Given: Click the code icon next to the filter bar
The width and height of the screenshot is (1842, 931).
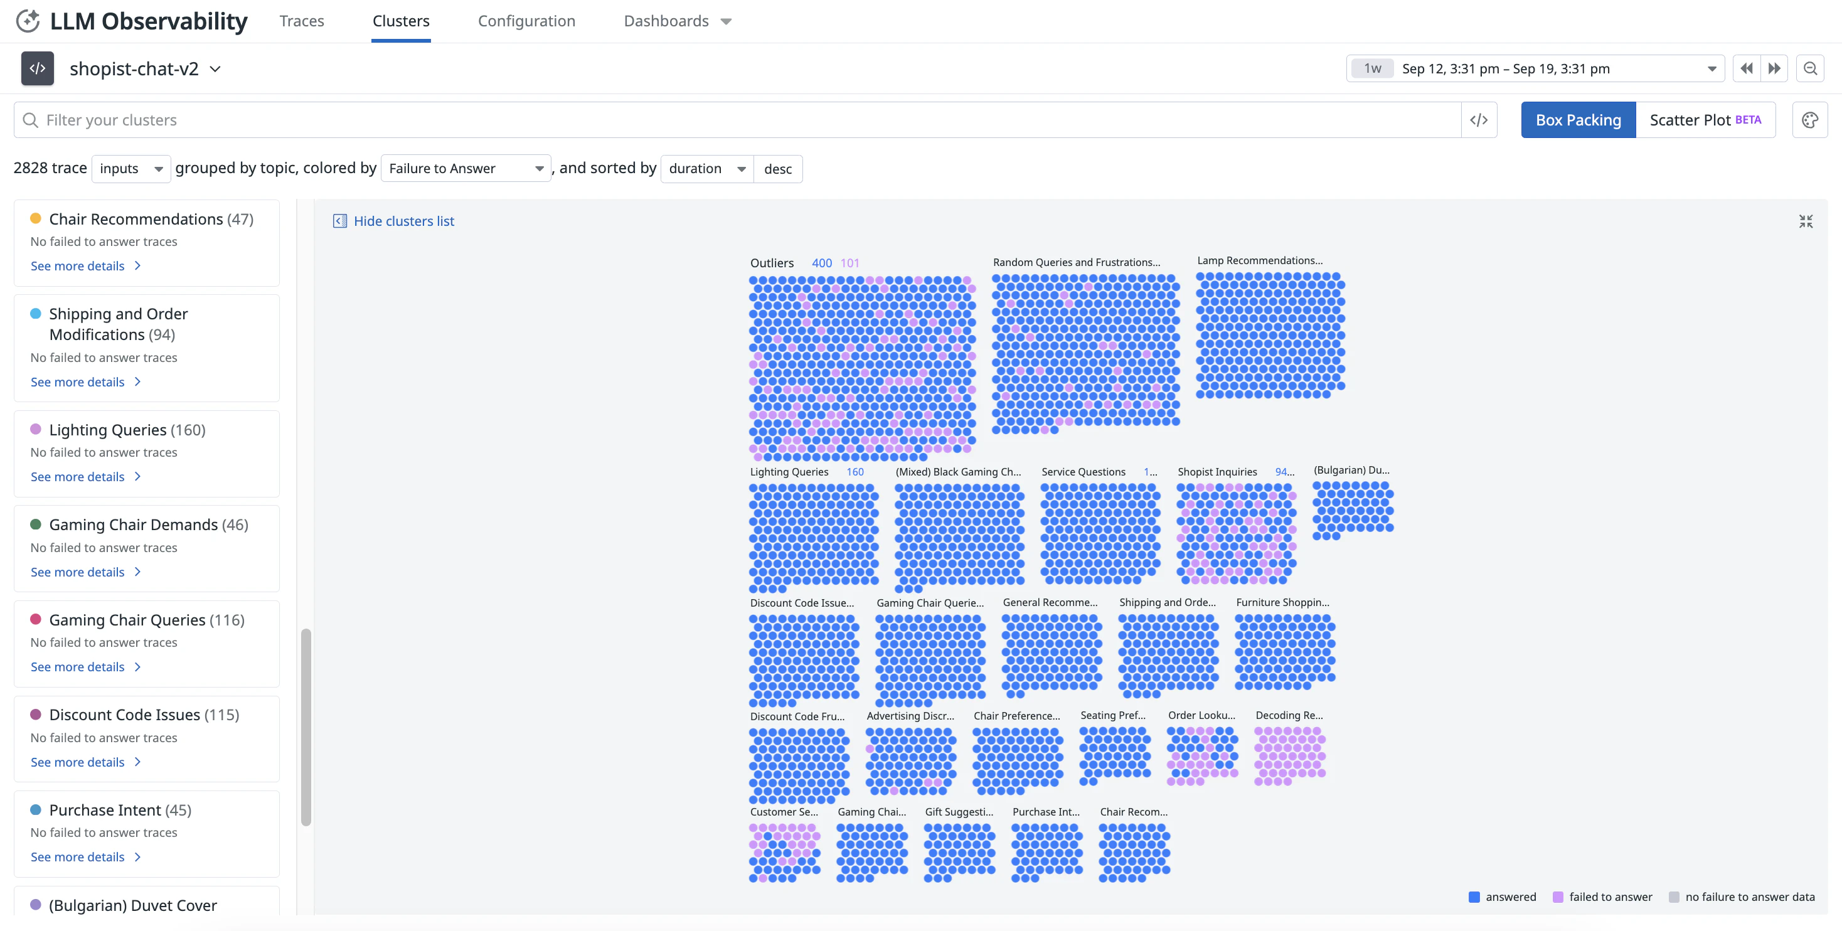Looking at the screenshot, I should coord(1479,119).
